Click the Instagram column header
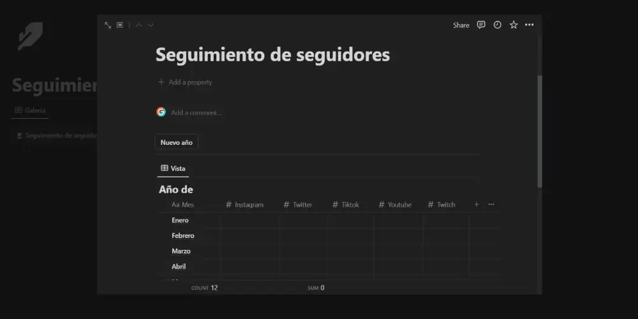 [x=249, y=205]
